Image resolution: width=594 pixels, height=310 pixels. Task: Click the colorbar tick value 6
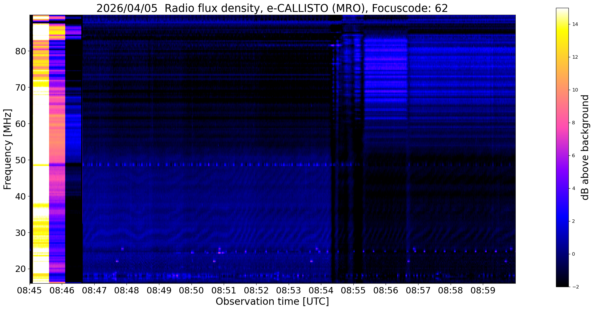pyautogui.click(x=573, y=156)
